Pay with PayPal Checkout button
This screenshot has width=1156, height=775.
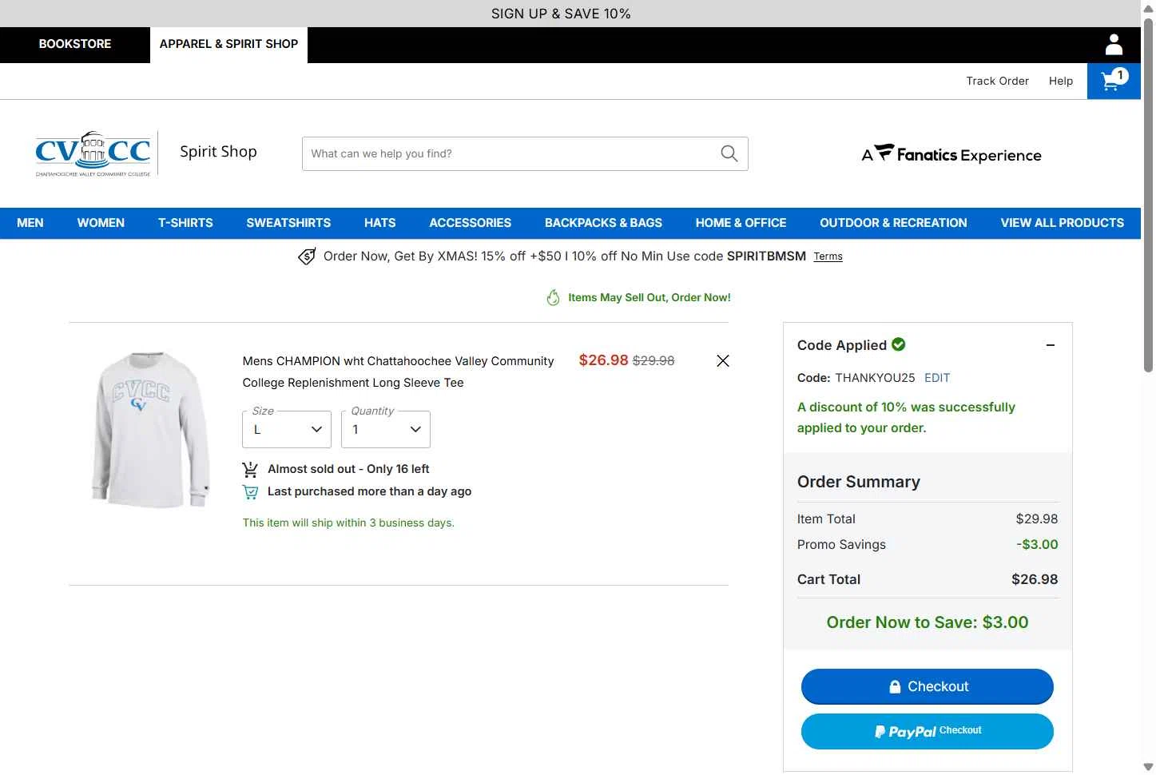coord(927,731)
